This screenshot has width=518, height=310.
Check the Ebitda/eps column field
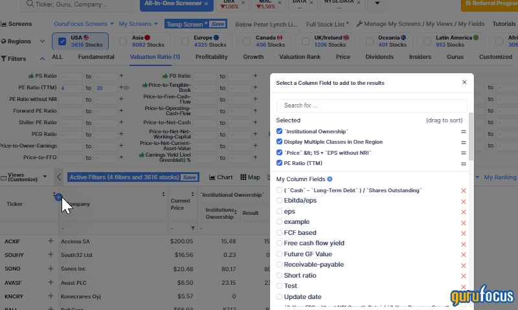coord(279,201)
